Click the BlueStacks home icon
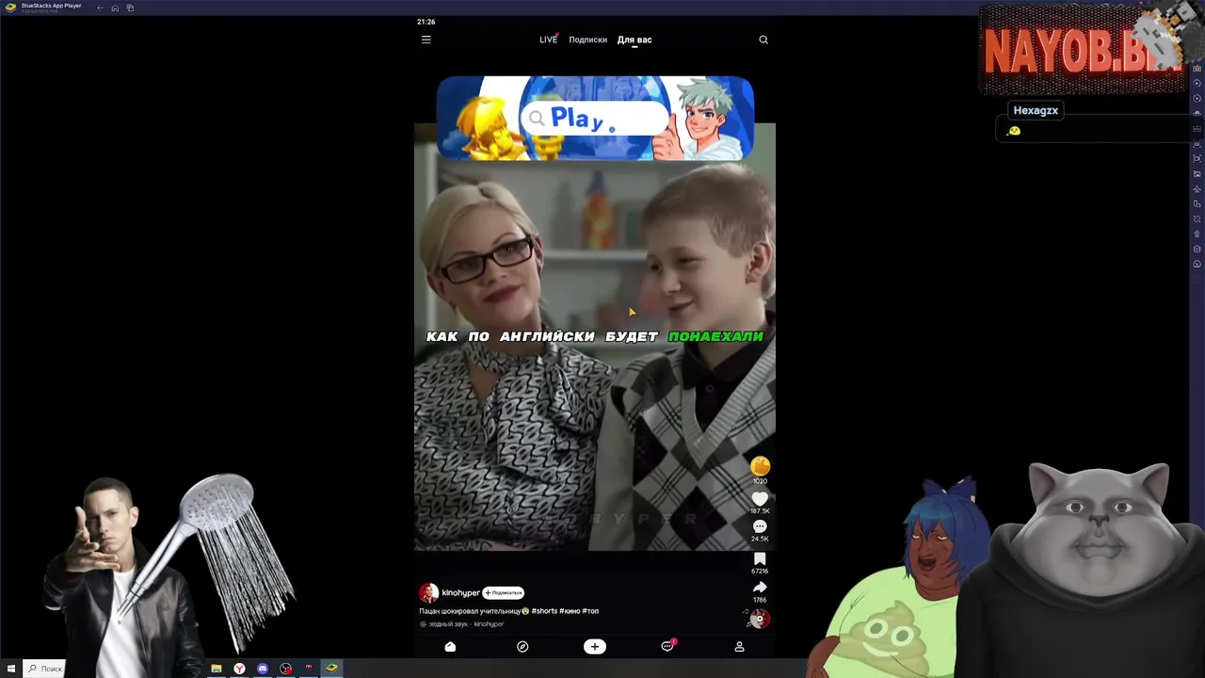Image resolution: width=1205 pixels, height=678 pixels. [115, 8]
